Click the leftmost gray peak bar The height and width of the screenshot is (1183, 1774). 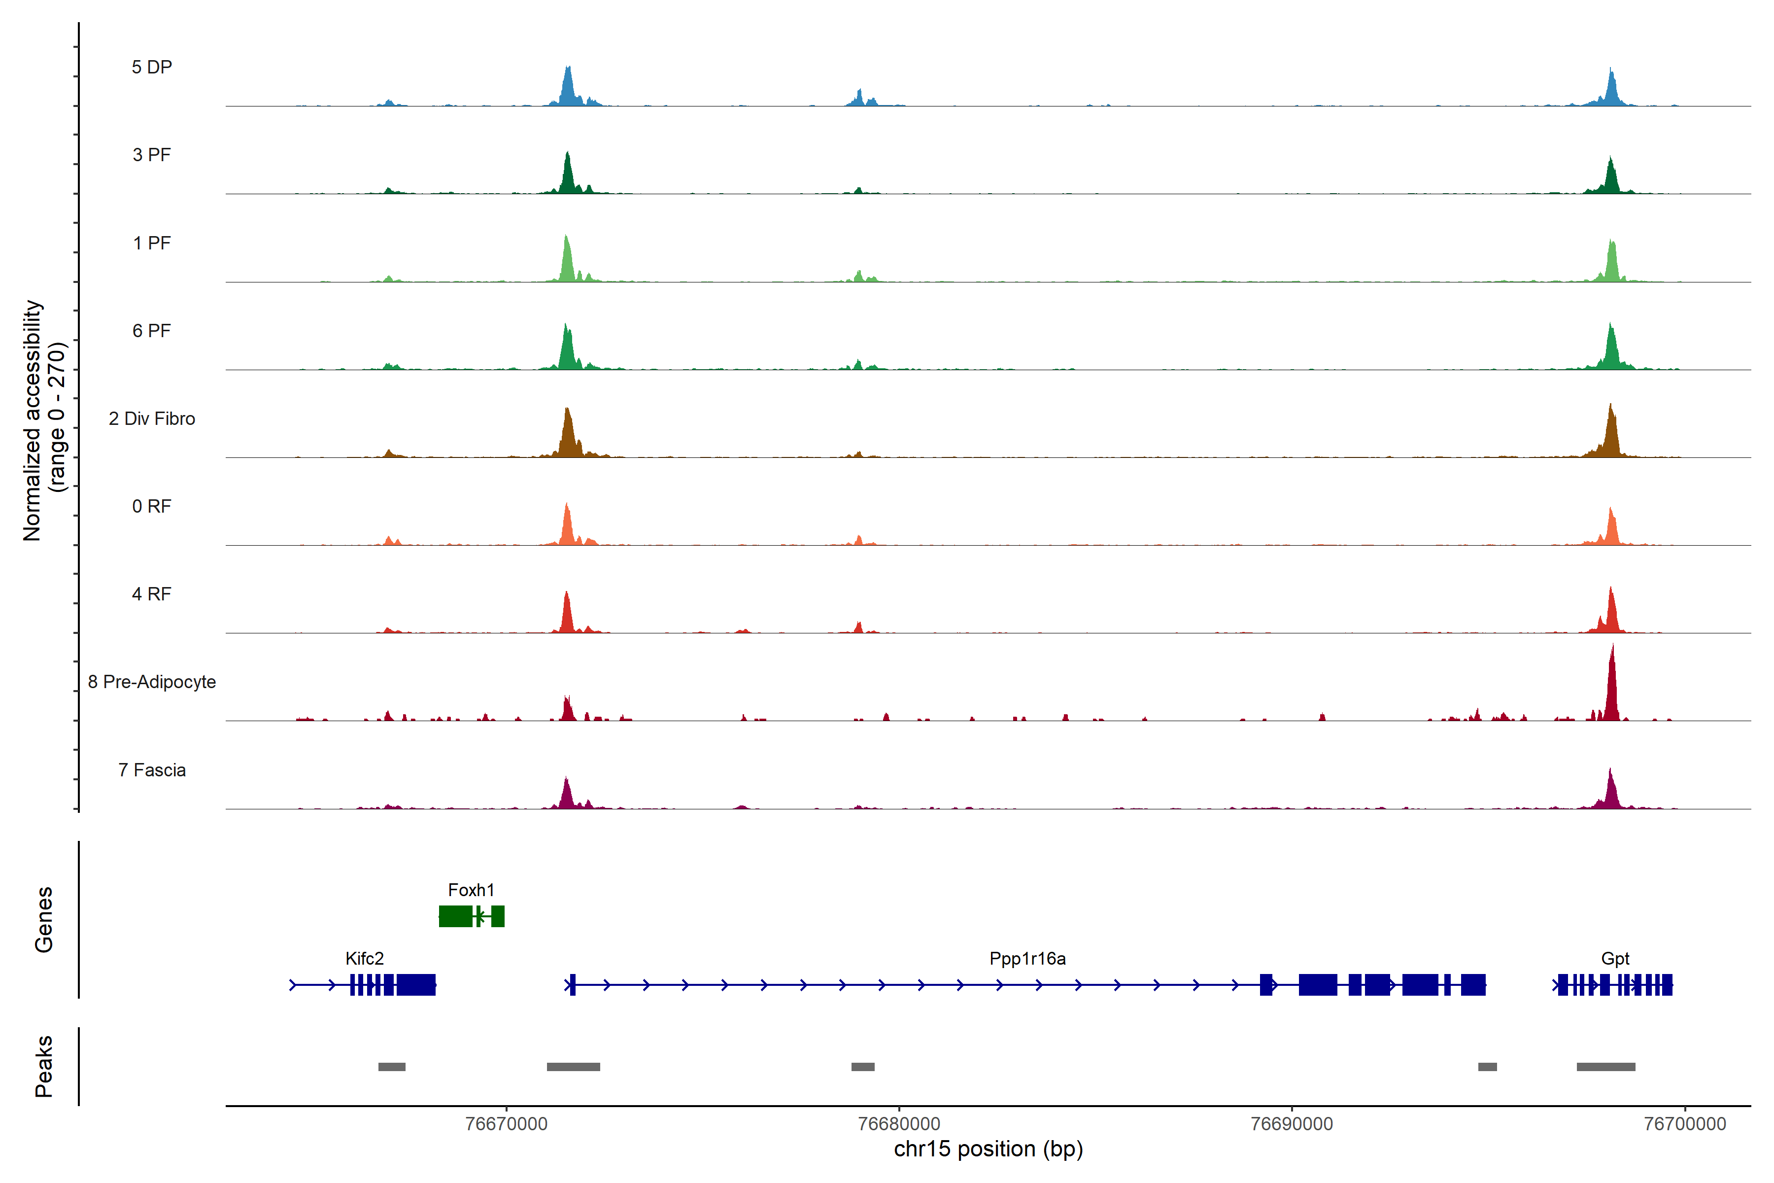[x=391, y=1067]
